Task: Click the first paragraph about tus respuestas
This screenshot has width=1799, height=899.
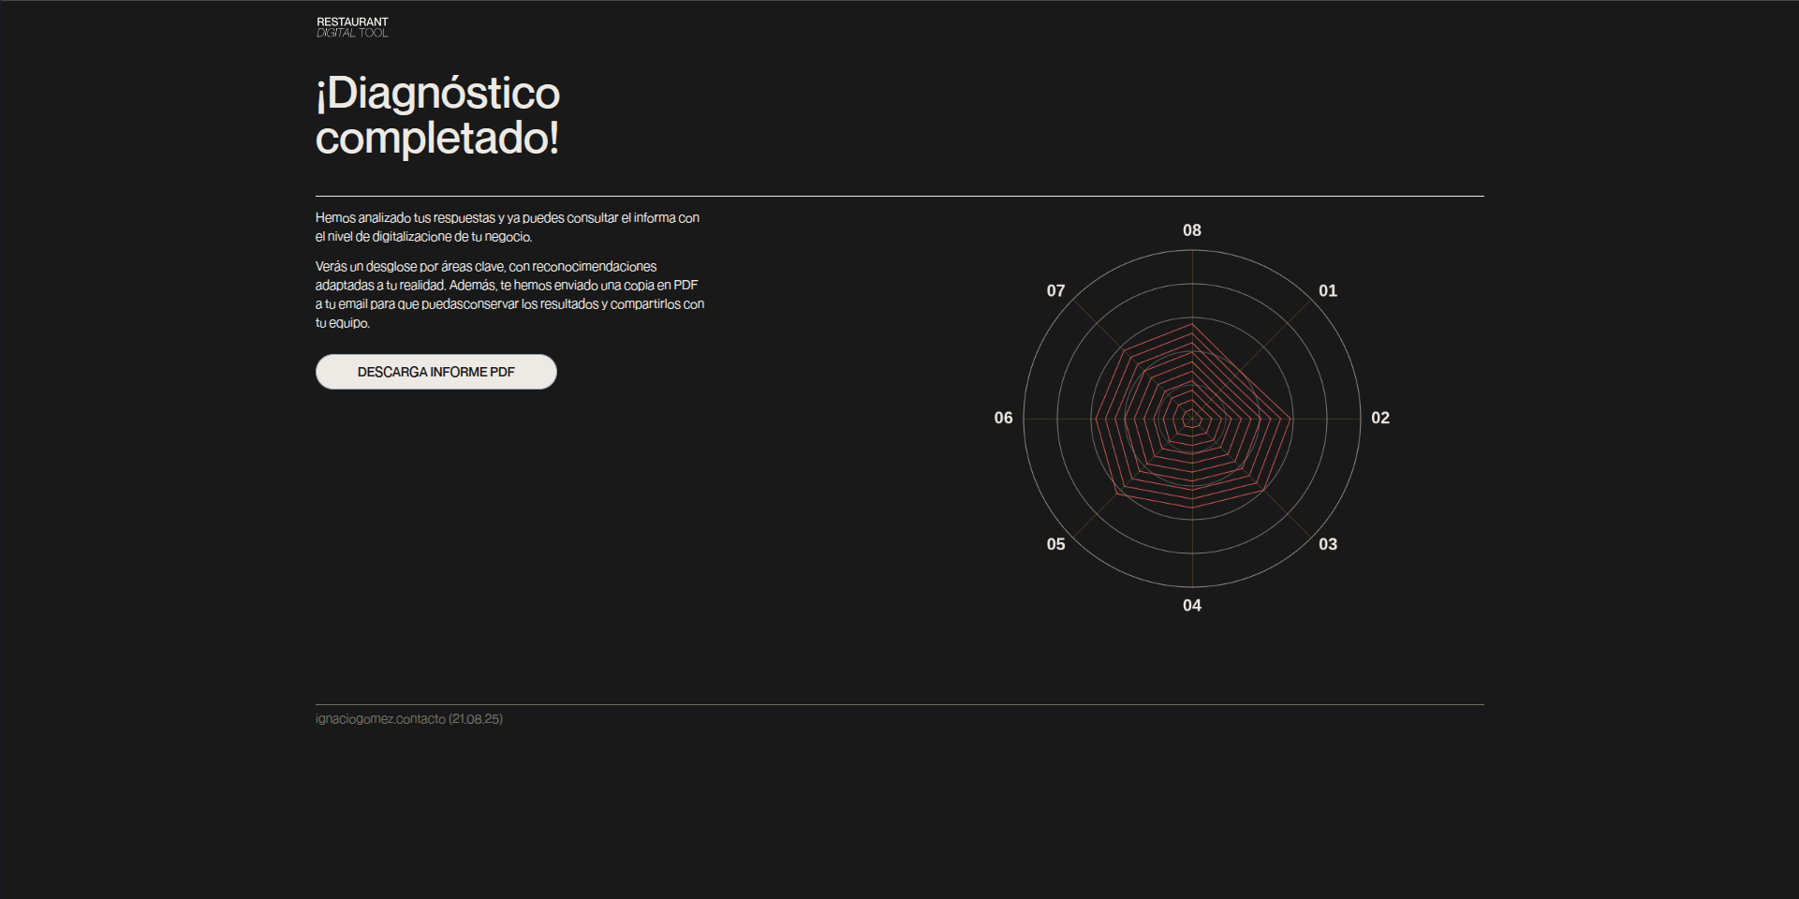Action: tap(509, 227)
